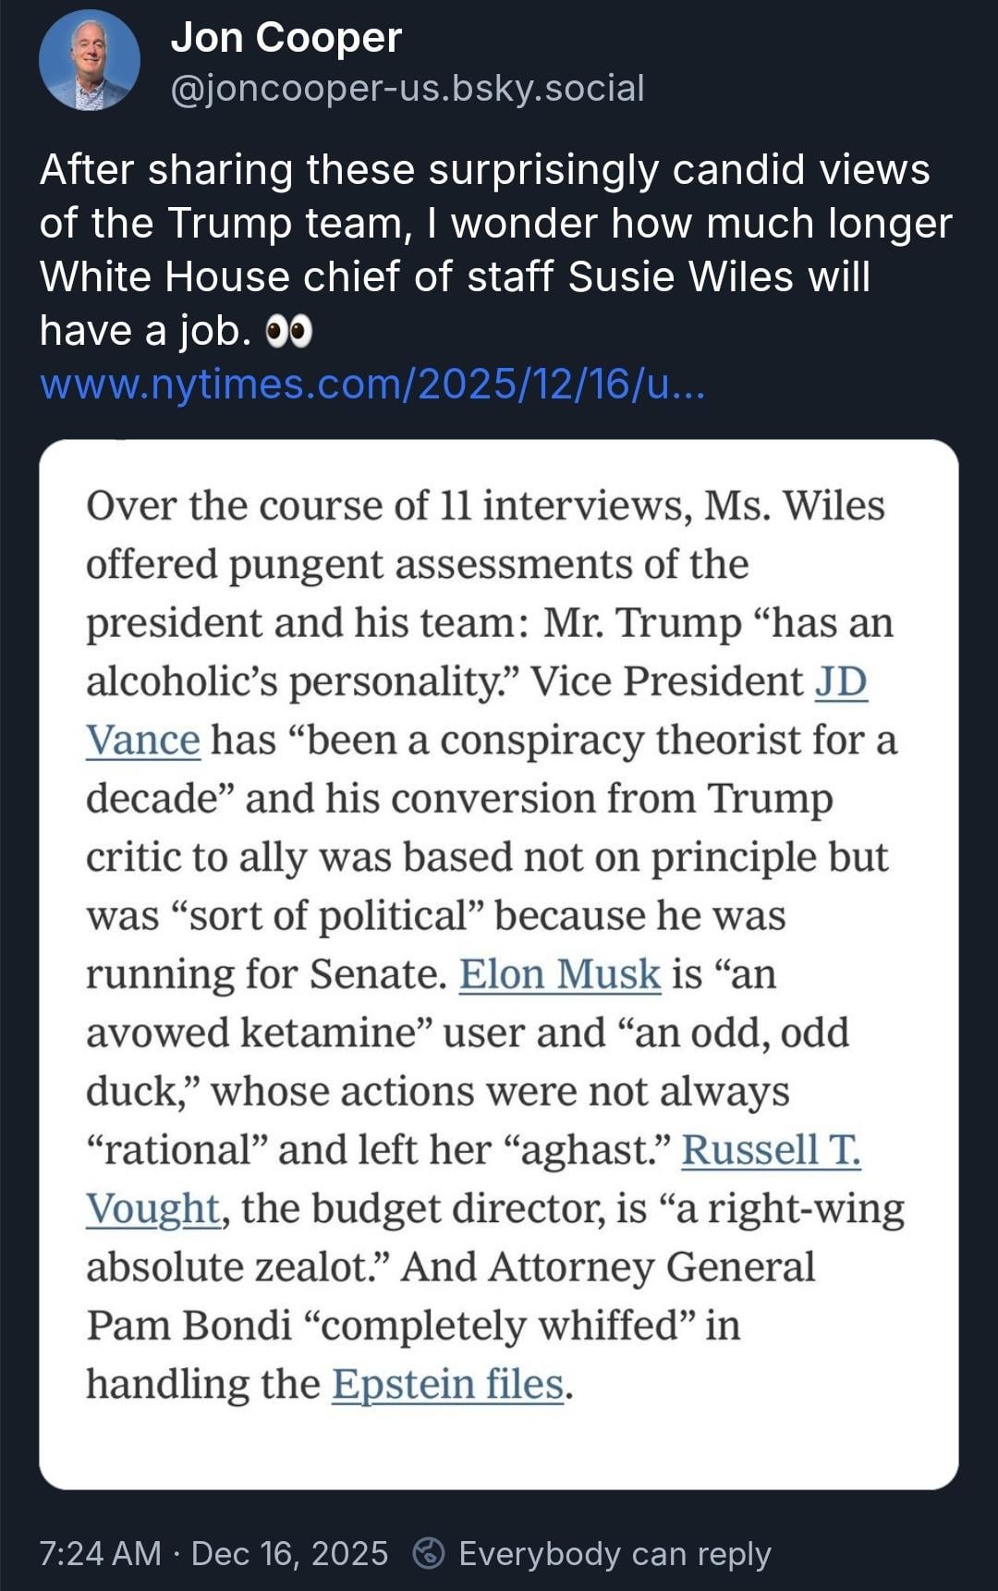Click "Pam Bondi" in the article excerpt

pyautogui.click(x=189, y=1326)
